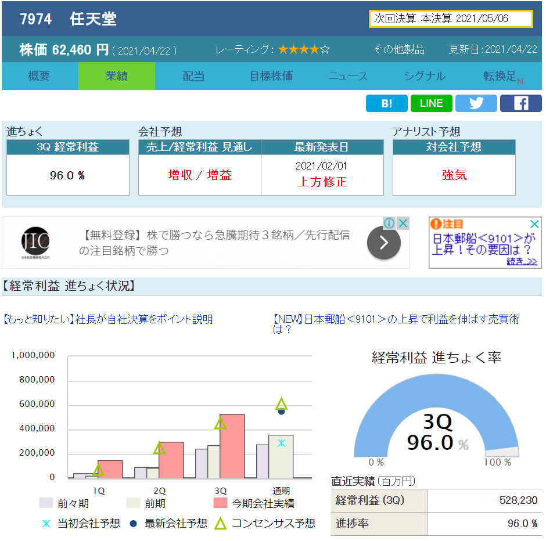Click the 次回決算 本決算 2021/05/06 box

pyautogui.click(x=451, y=19)
